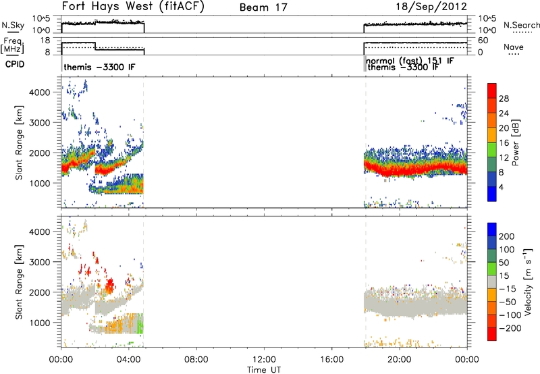Click 'normal (fast) 151 IF' CPID text

(x=410, y=61)
